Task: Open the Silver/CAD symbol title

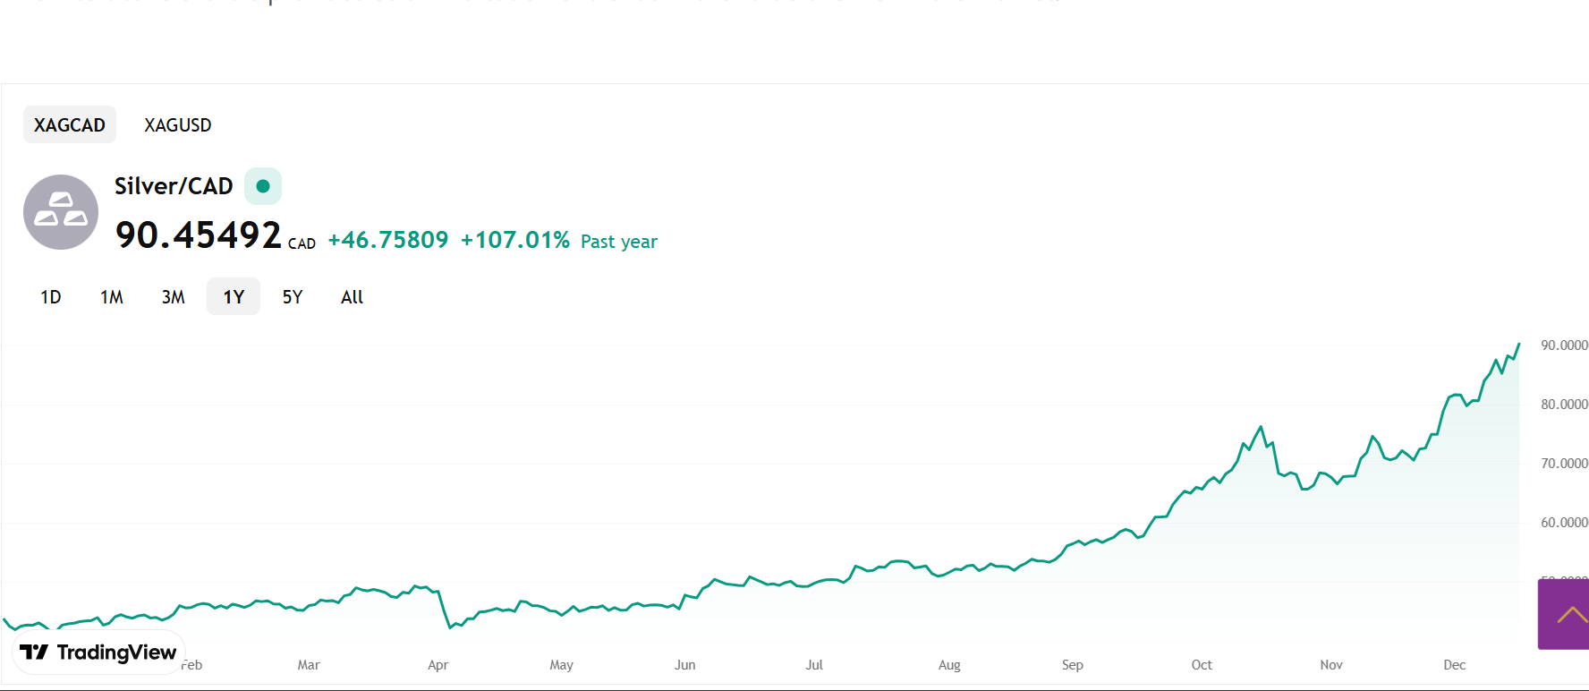Action: [174, 186]
